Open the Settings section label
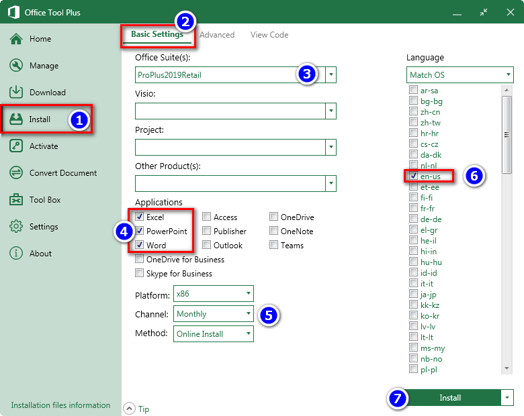Image resolution: width=524 pixels, height=416 pixels. 44,226
